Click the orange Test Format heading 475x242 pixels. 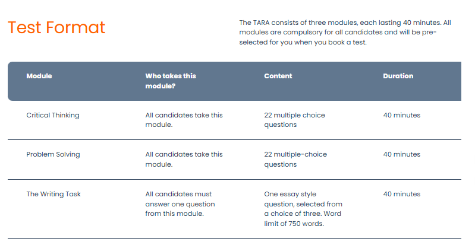(x=56, y=27)
